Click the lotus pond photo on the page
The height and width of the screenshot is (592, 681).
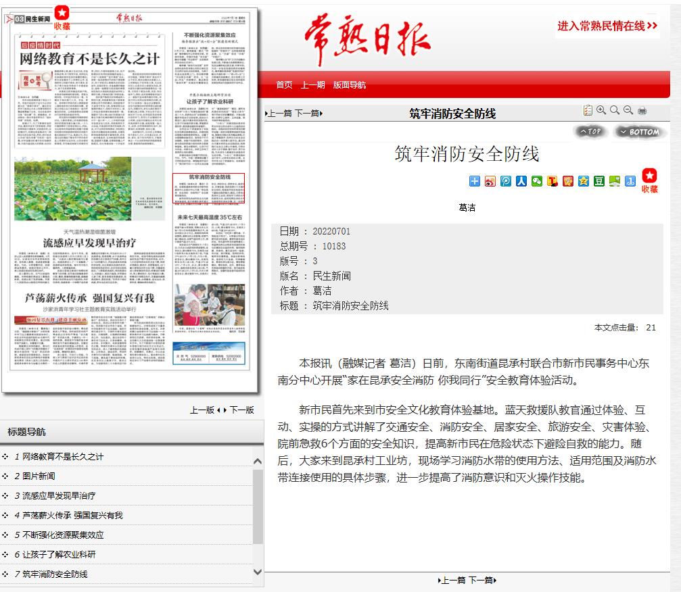click(72, 189)
